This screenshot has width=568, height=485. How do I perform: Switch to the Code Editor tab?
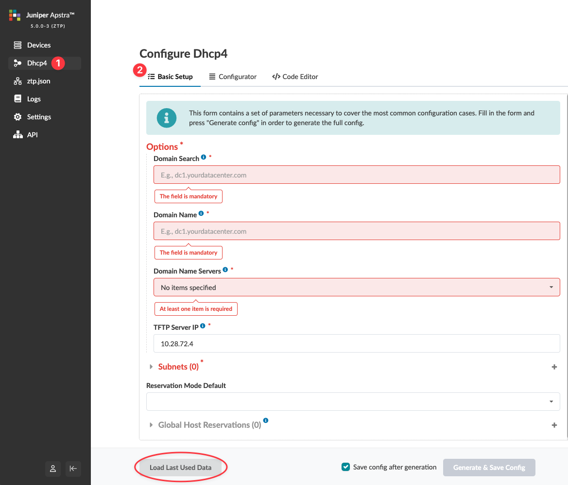pyautogui.click(x=295, y=77)
